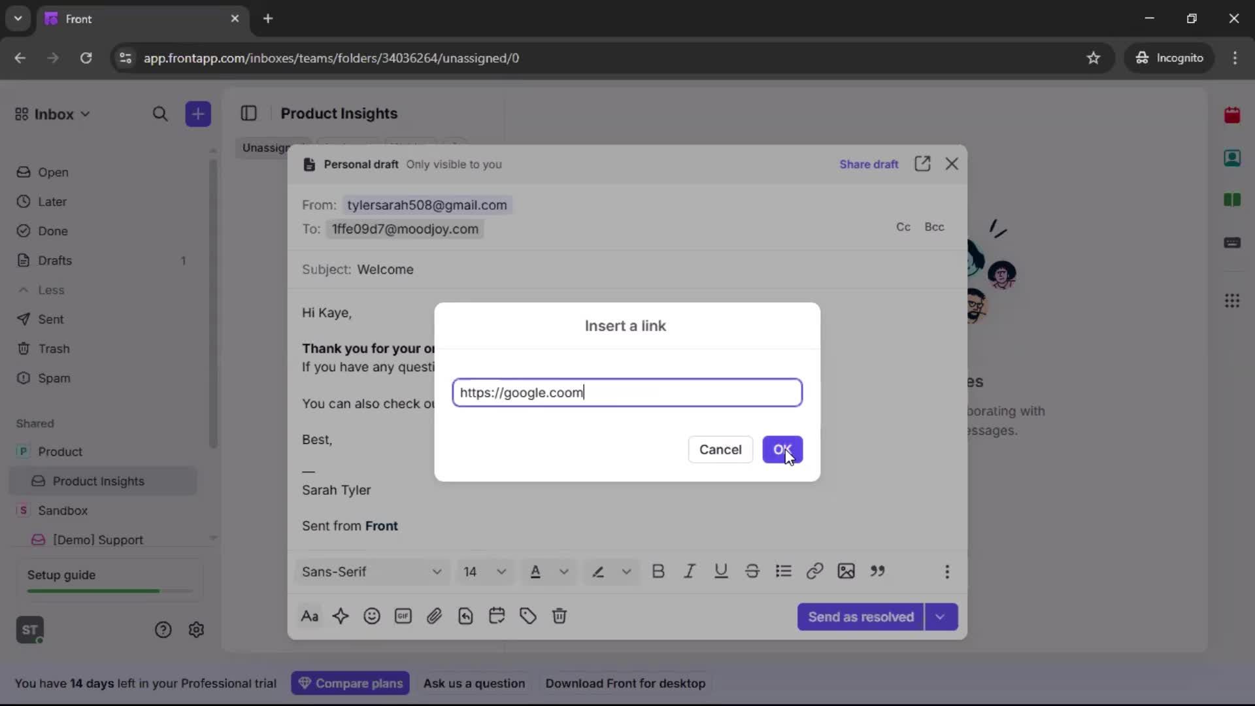This screenshot has width=1255, height=706.
Task: Insert an image in the editor
Action: (846, 571)
